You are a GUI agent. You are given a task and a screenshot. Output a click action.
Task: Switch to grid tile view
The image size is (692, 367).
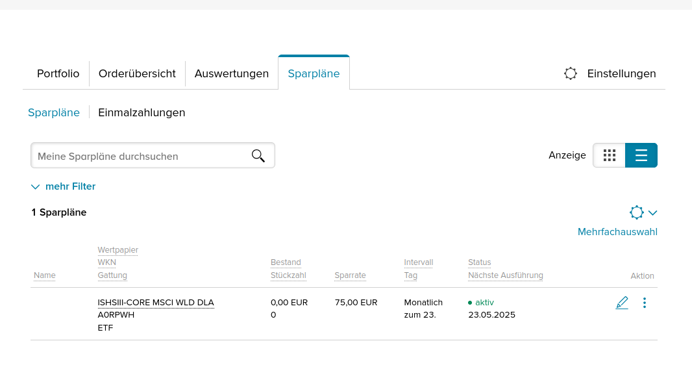[609, 155]
